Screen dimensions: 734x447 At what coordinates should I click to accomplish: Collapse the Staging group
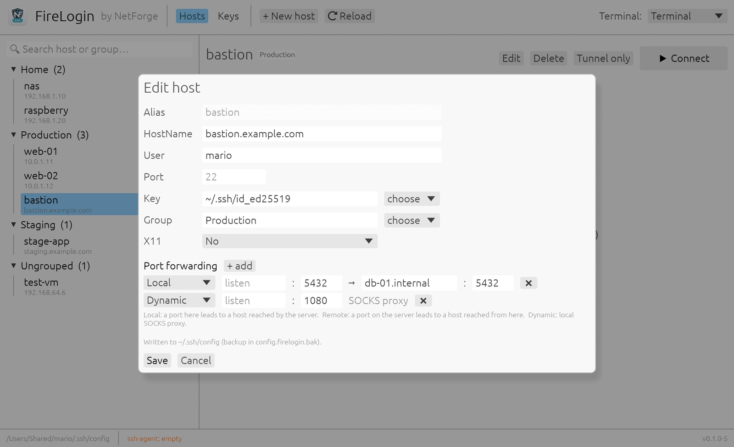coord(14,225)
